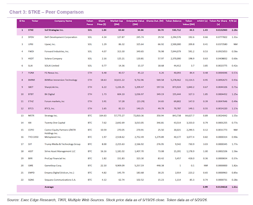This screenshot has height=205, width=253.
Task: Select the average P/B value 1.01x
Action: [x=234, y=187]
